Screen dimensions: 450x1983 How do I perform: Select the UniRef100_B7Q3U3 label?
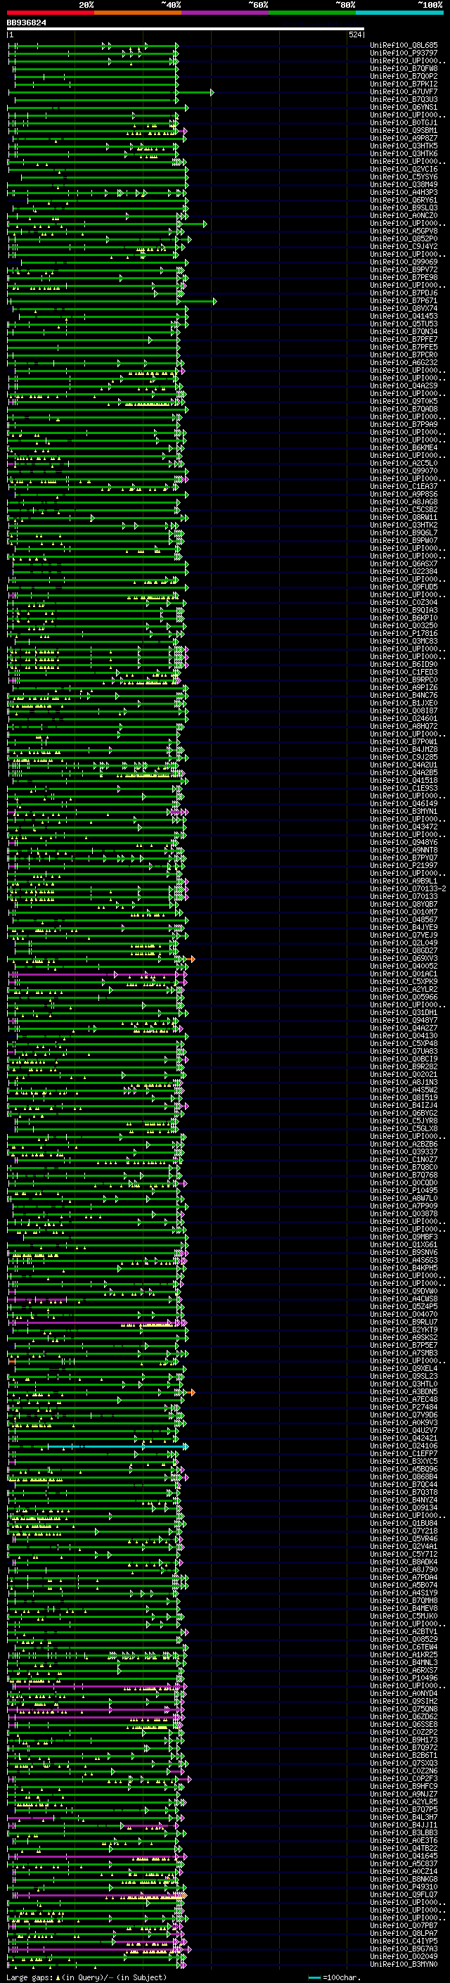click(404, 99)
